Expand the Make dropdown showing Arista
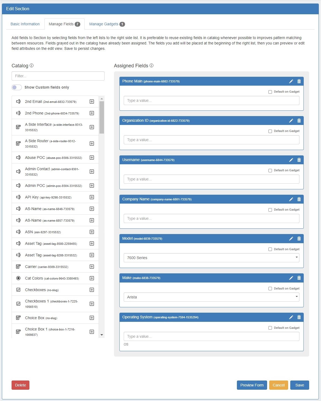 click(x=211, y=297)
